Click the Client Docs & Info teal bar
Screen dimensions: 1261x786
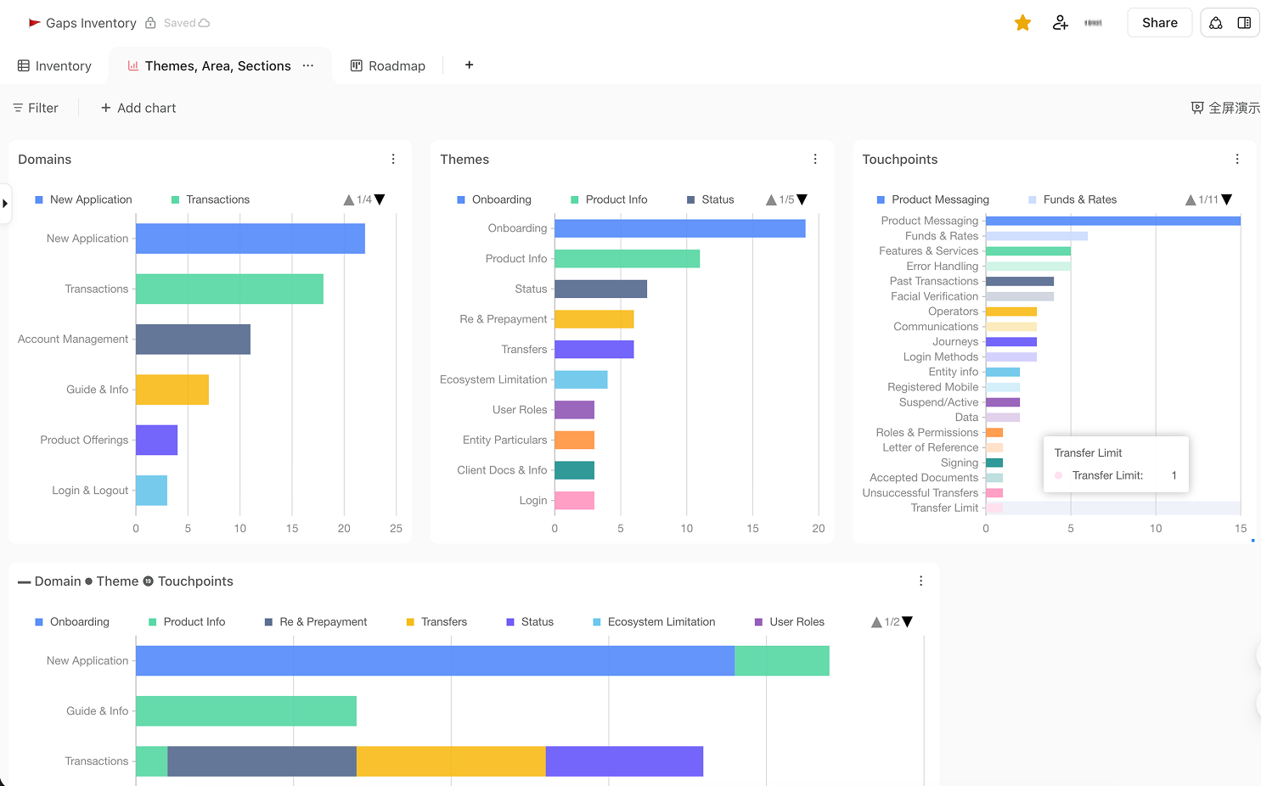(575, 470)
